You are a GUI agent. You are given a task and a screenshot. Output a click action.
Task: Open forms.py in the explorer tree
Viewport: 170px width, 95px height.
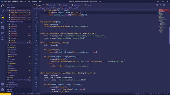coord(14,31)
